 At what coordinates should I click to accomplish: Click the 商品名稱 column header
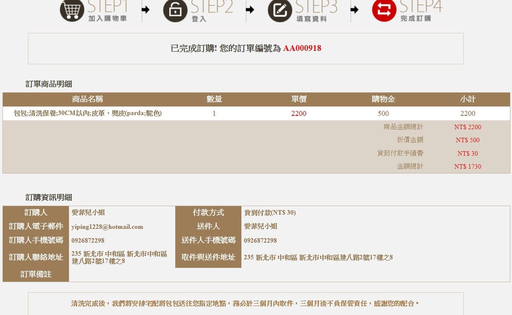coord(87,99)
